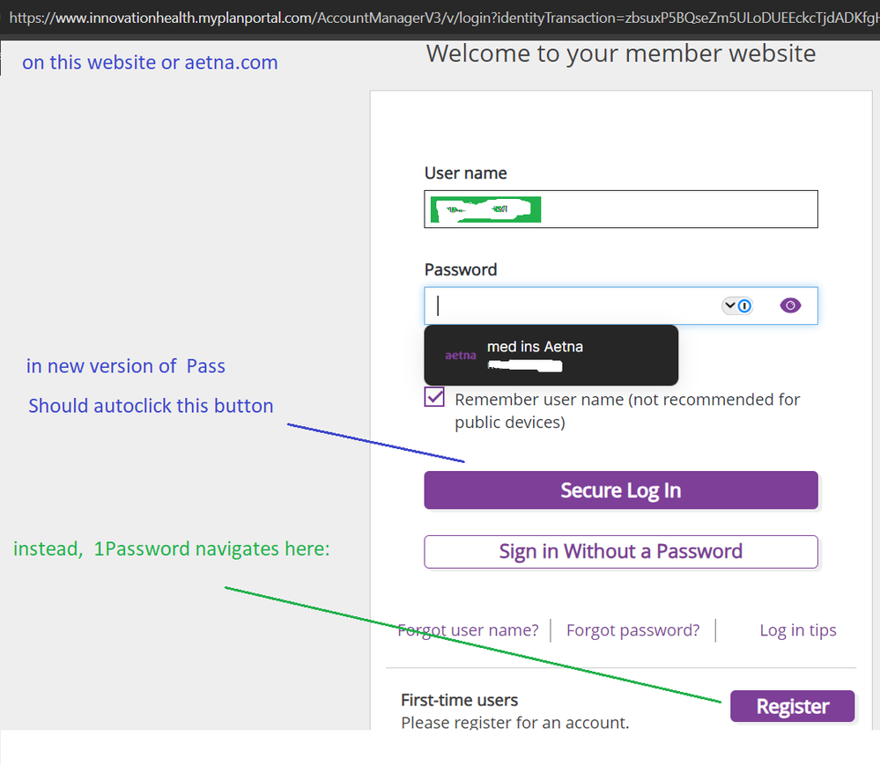Click the 'First-time users' heading text
The height and width of the screenshot is (765, 880).
click(459, 700)
